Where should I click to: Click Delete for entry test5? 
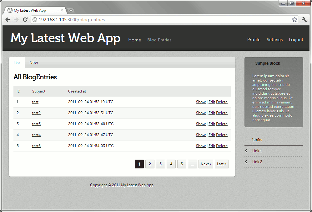tap(222, 146)
